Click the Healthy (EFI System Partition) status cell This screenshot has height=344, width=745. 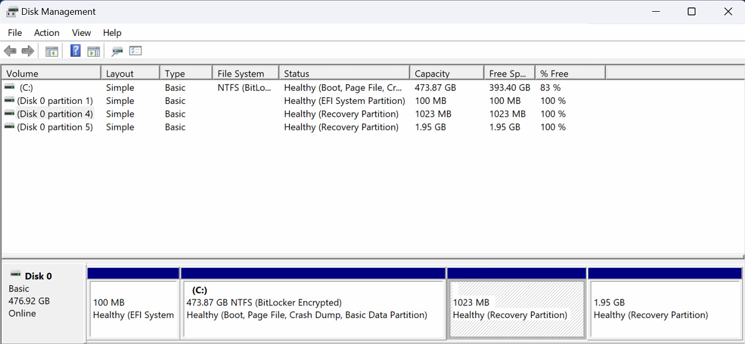click(345, 101)
